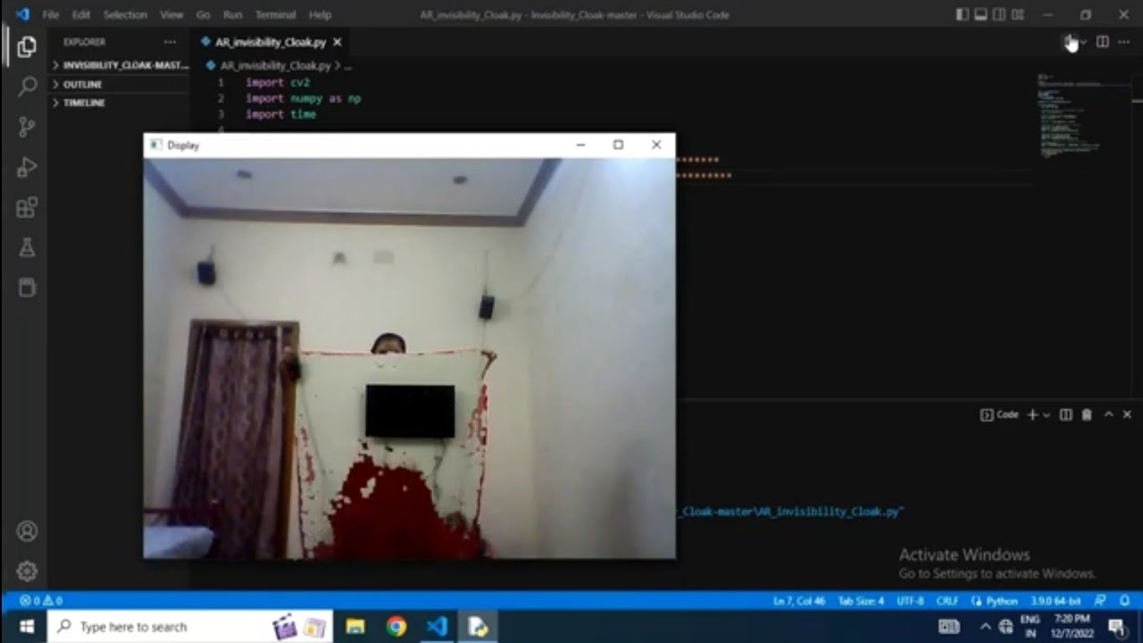Open Visual Studio Code taskbar icon
The width and height of the screenshot is (1143, 643).
[437, 626]
